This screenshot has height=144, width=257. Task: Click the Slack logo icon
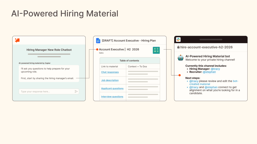click(178, 40)
